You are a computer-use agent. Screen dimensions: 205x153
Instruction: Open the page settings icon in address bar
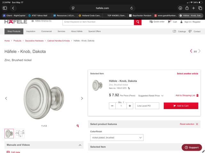coord(73,8)
